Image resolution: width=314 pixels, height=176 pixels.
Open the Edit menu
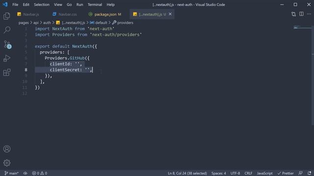(26, 4)
